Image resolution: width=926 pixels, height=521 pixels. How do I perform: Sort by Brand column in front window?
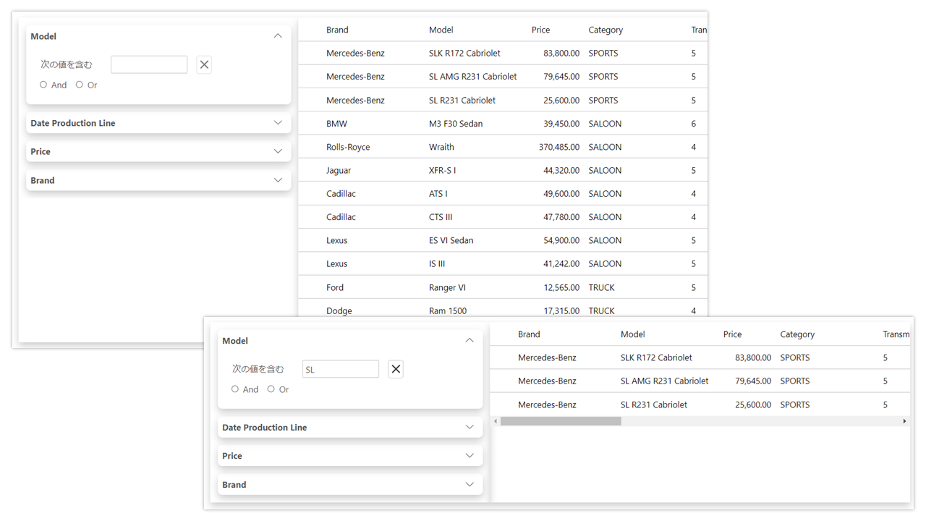(529, 334)
